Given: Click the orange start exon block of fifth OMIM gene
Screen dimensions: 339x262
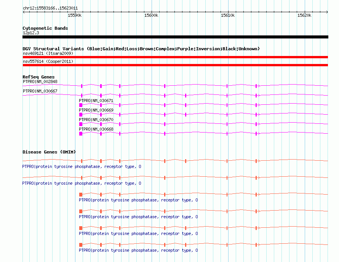Looking at the screenshot, I should (x=81, y=228).
